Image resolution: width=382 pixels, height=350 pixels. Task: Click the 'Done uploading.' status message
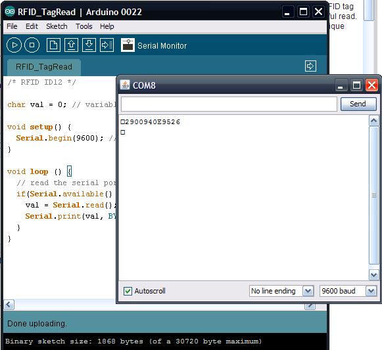(x=37, y=324)
